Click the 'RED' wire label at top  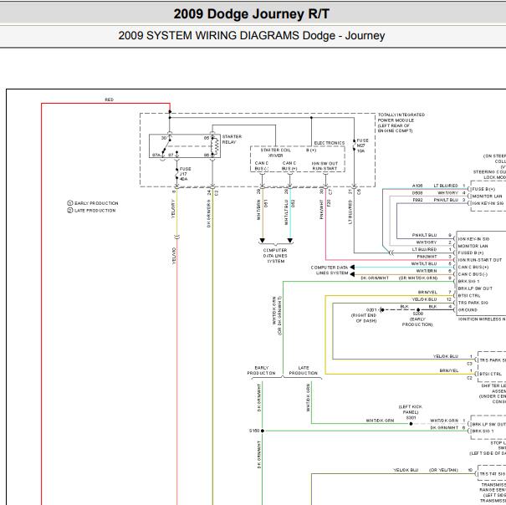point(109,99)
